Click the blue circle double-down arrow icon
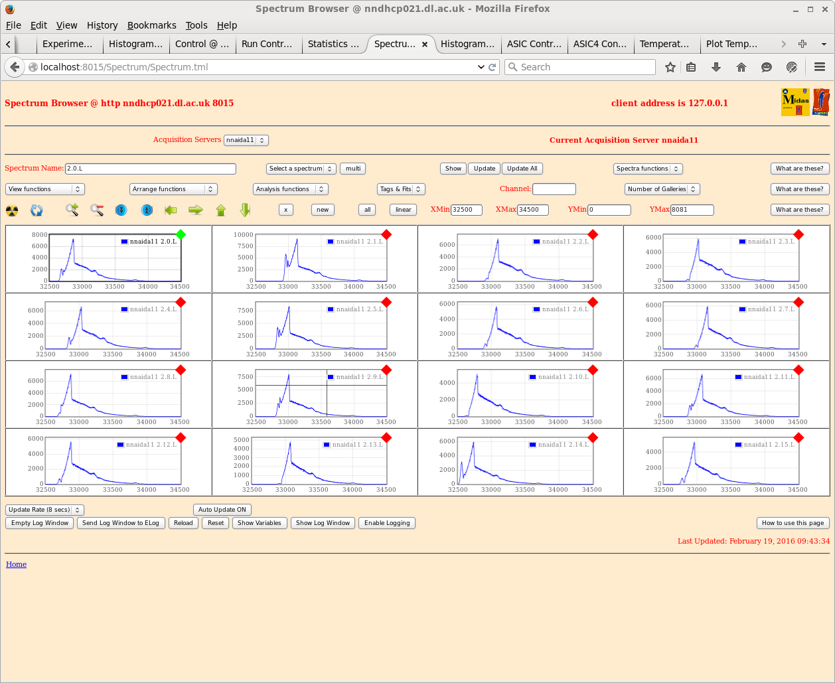Viewport: 835px width, 683px height. (x=121, y=210)
